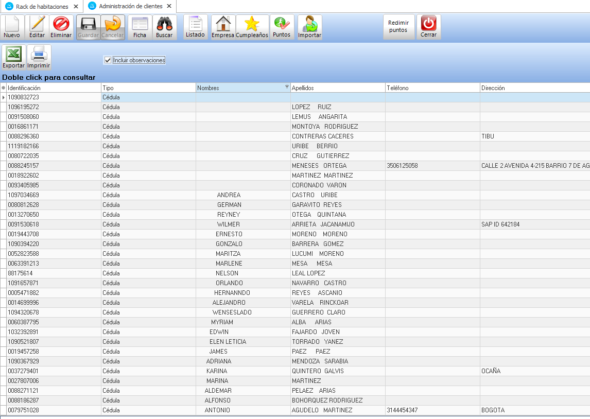Open the Ficha record view
This screenshot has width=590, height=419.
click(140, 27)
